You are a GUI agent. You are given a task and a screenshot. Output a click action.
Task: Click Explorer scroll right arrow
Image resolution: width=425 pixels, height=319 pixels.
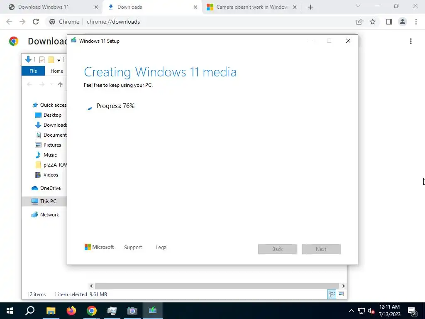[x=343, y=286]
